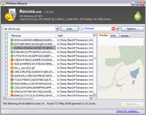The image size is (146, 115).
Task: Click the Recuva.com header title
Action: click(x=30, y=12)
